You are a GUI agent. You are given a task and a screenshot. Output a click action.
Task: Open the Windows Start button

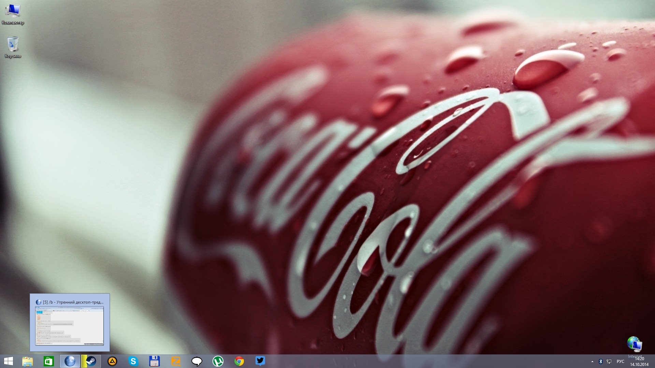8,361
